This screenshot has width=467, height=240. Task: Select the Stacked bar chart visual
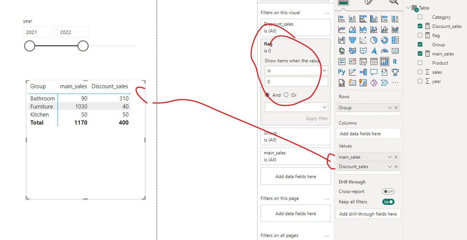click(341, 19)
